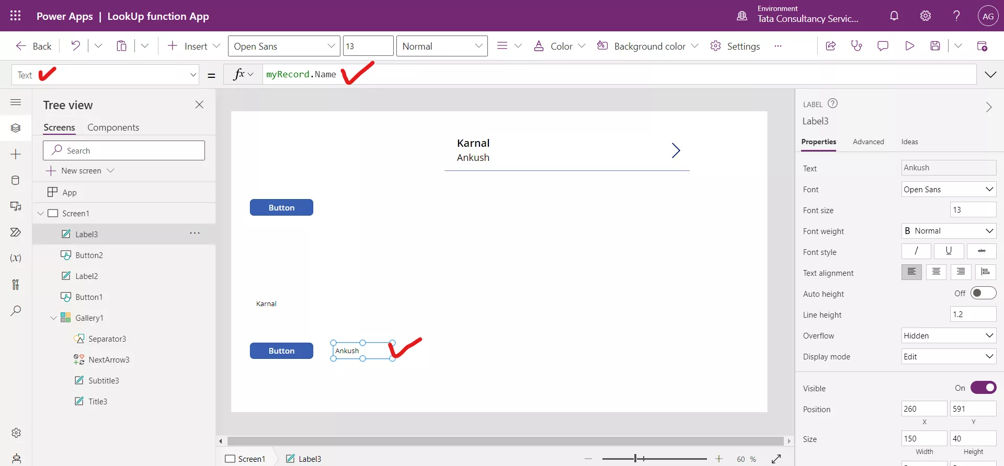Collapse the Screen1 tree node

41,213
